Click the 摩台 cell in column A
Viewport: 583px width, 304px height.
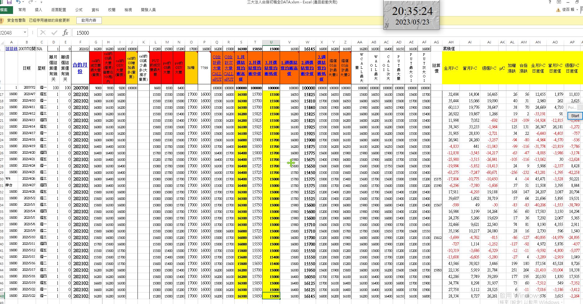click(x=11, y=185)
